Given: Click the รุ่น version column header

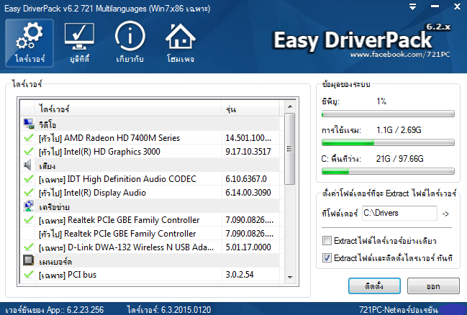Looking at the screenshot, I should pos(250,109).
